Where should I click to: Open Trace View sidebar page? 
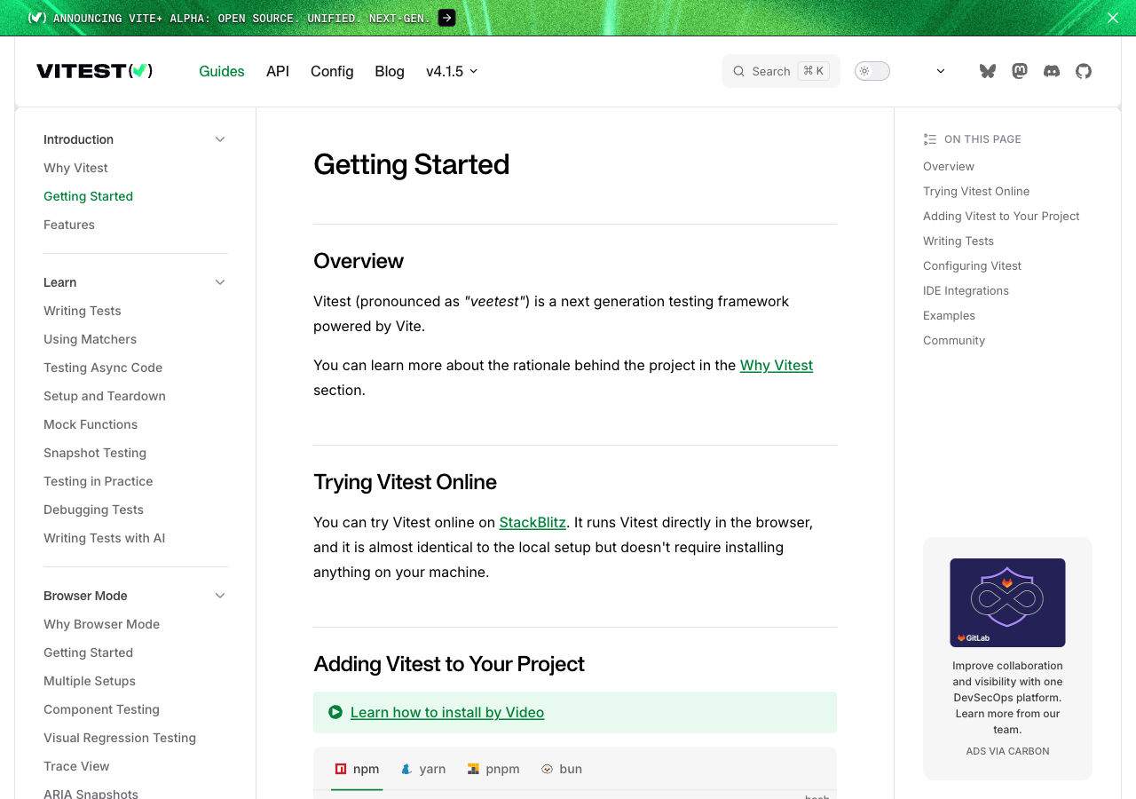pyautogui.click(x=76, y=766)
